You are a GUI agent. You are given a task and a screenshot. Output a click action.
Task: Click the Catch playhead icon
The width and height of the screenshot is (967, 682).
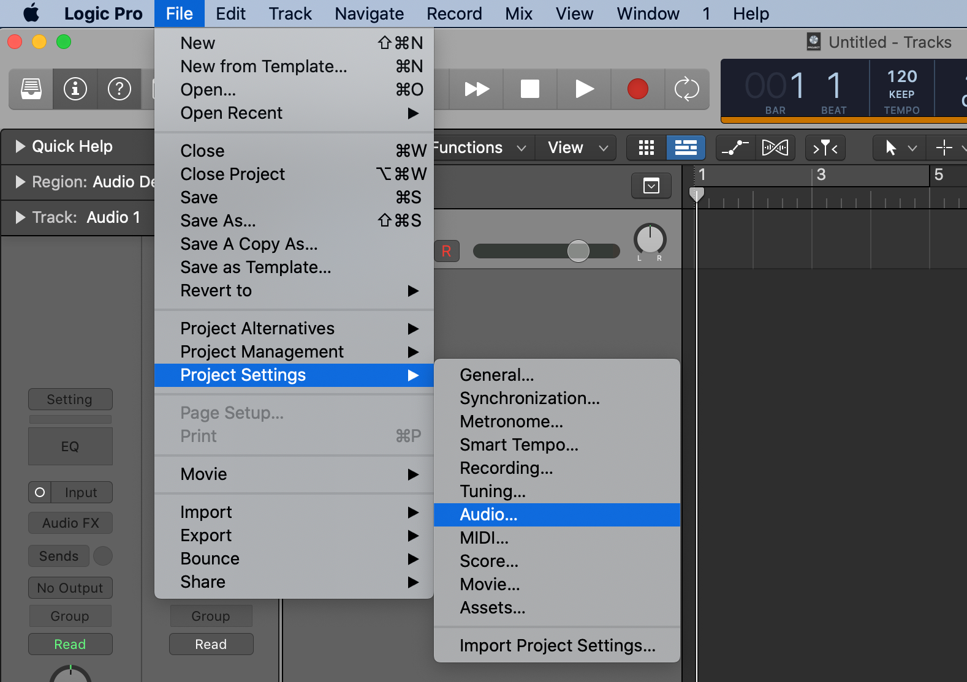tap(825, 148)
